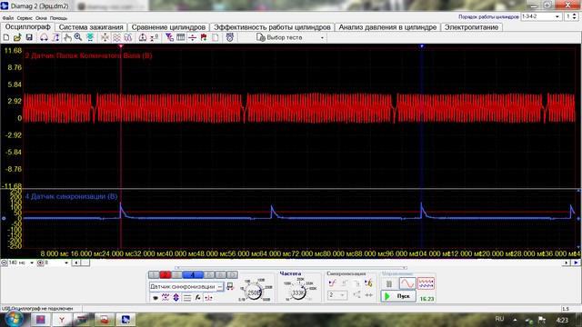The height and width of the screenshot is (327, 582).
Task: Click the overlaid waveforms toolbar icon
Action: (x=116, y=37)
